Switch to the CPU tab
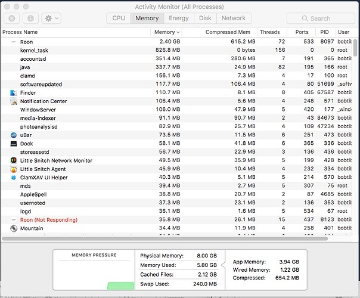The image size is (360, 298). (x=119, y=18)
